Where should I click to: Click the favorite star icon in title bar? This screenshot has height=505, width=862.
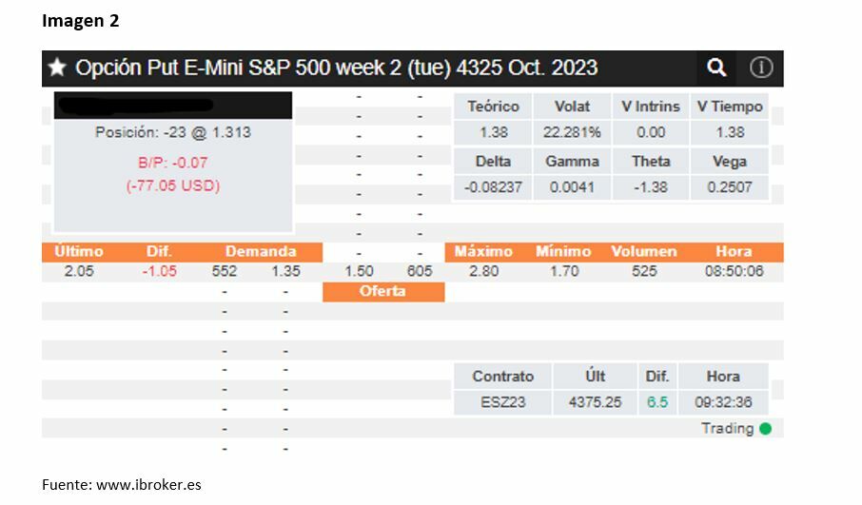tap(57, 68)
